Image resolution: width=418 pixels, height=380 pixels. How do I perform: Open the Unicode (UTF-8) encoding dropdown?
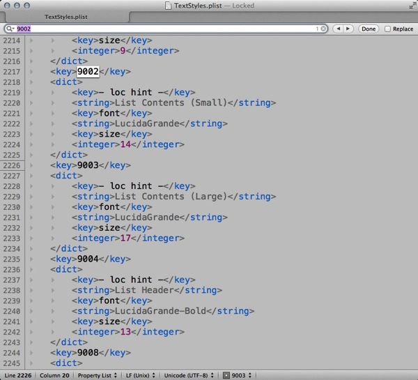pyautogui.click(x=189, y=375)
